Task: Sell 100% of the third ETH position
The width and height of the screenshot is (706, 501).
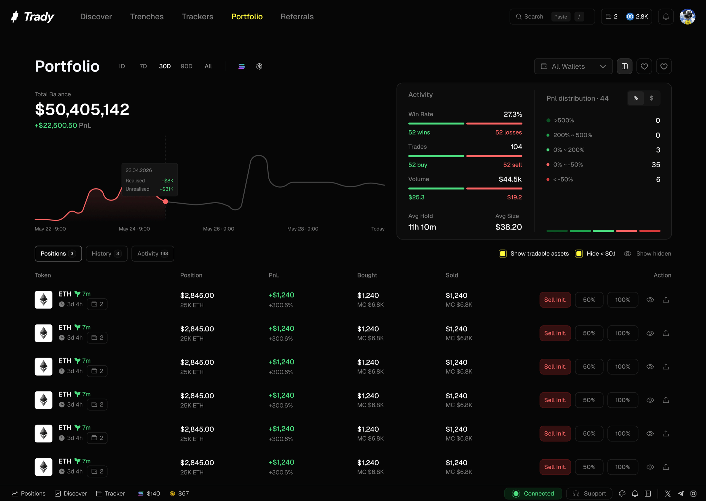Action: [622, 366]
